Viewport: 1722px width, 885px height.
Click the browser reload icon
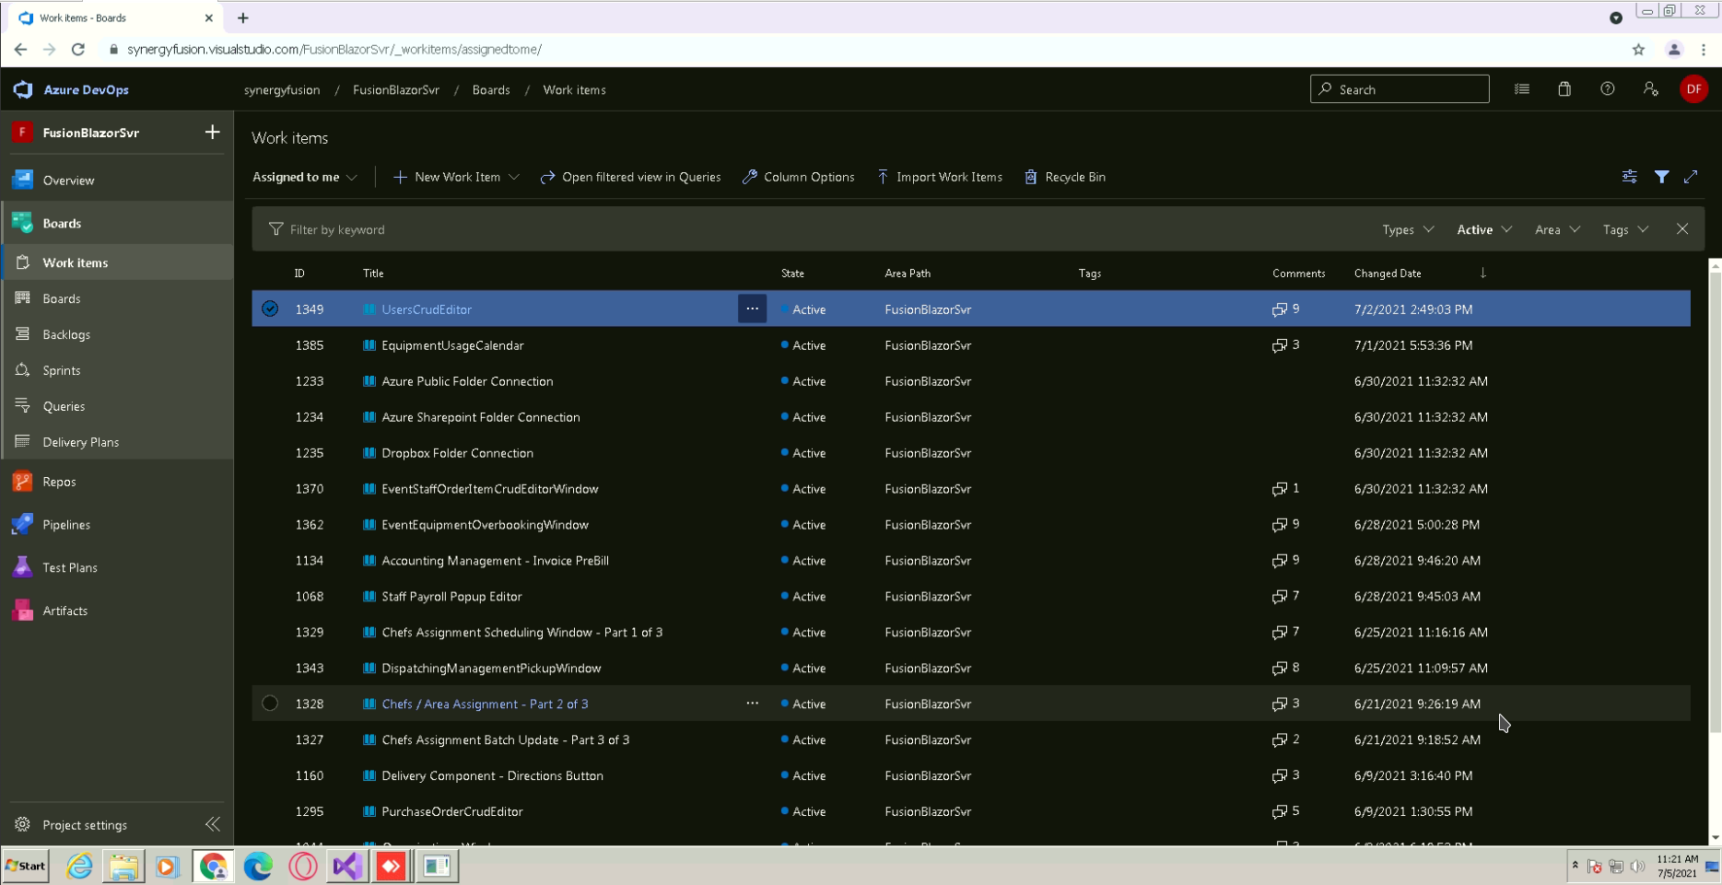(x=78, y=50)
